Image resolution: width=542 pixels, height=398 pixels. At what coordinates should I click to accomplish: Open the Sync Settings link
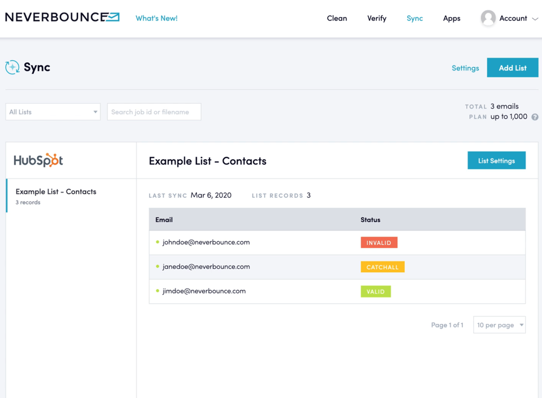pos(465,68)
